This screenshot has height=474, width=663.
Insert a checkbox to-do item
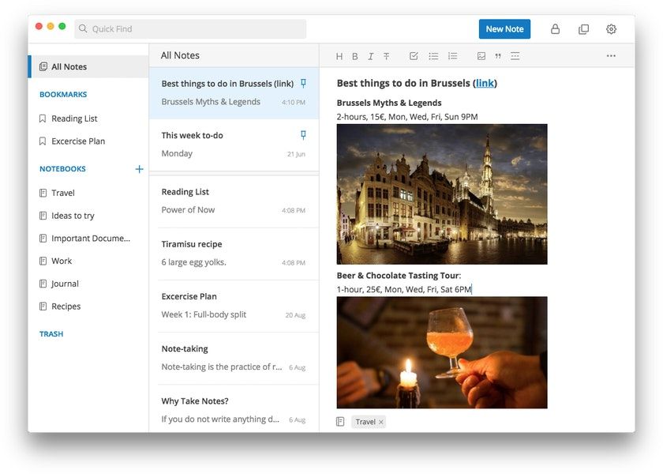(x=414, y=56)
